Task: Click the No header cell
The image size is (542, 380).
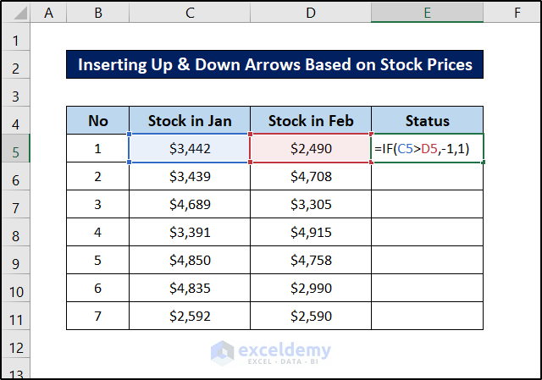Action: (x=98, y=120)
